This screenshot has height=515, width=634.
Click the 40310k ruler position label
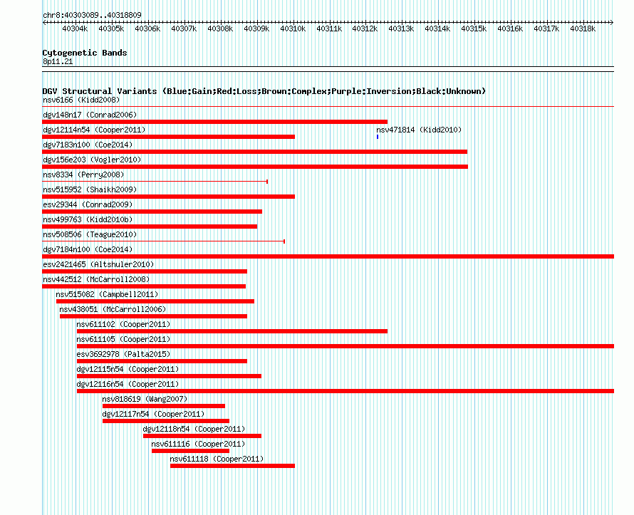[x=293, y=28]
